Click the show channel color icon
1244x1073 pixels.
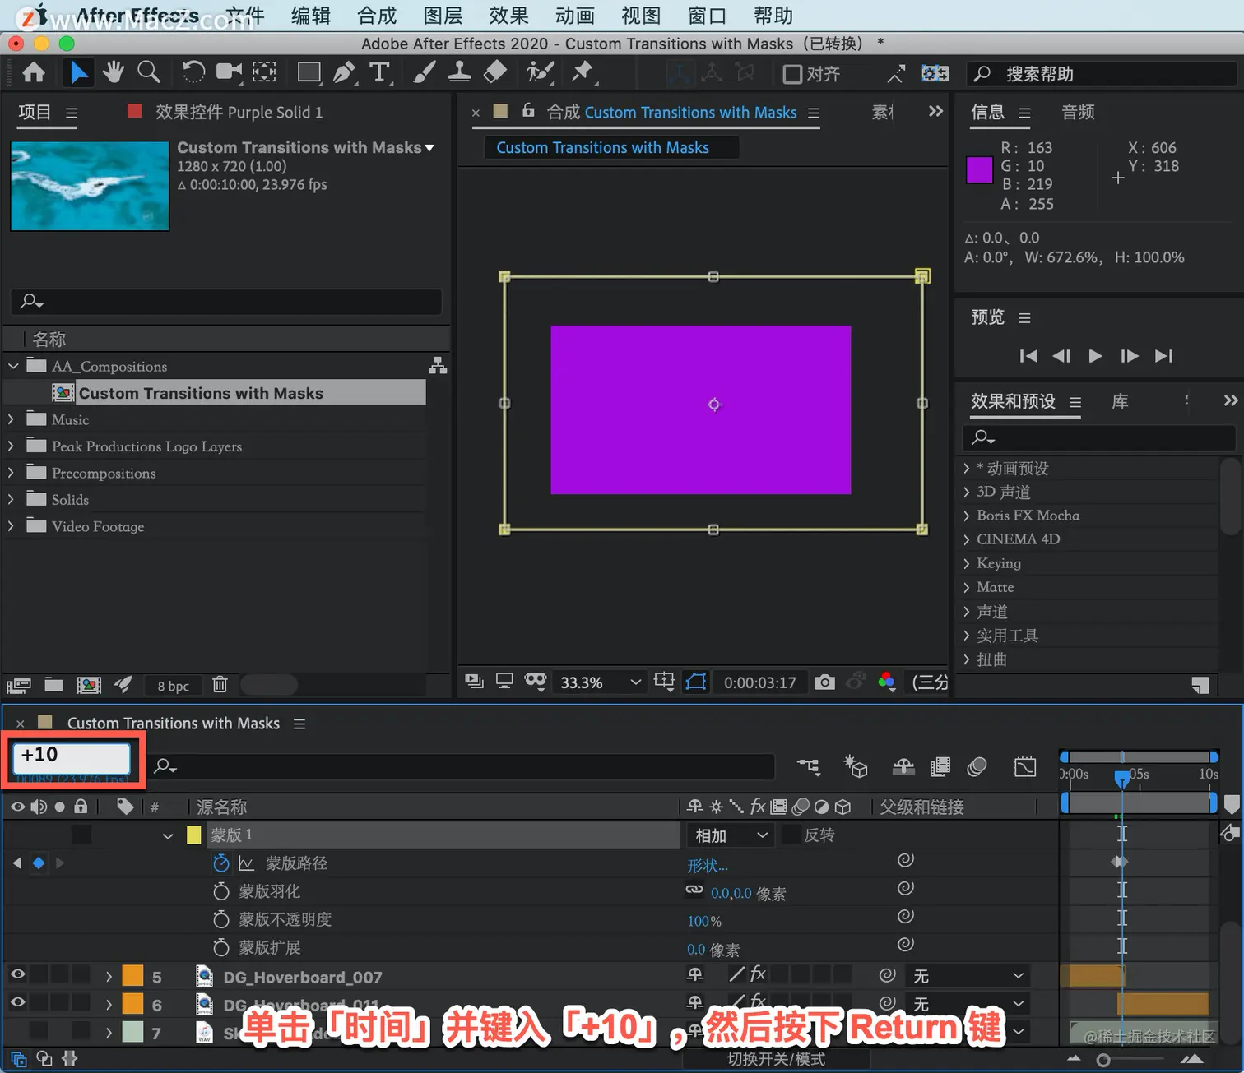886,682
